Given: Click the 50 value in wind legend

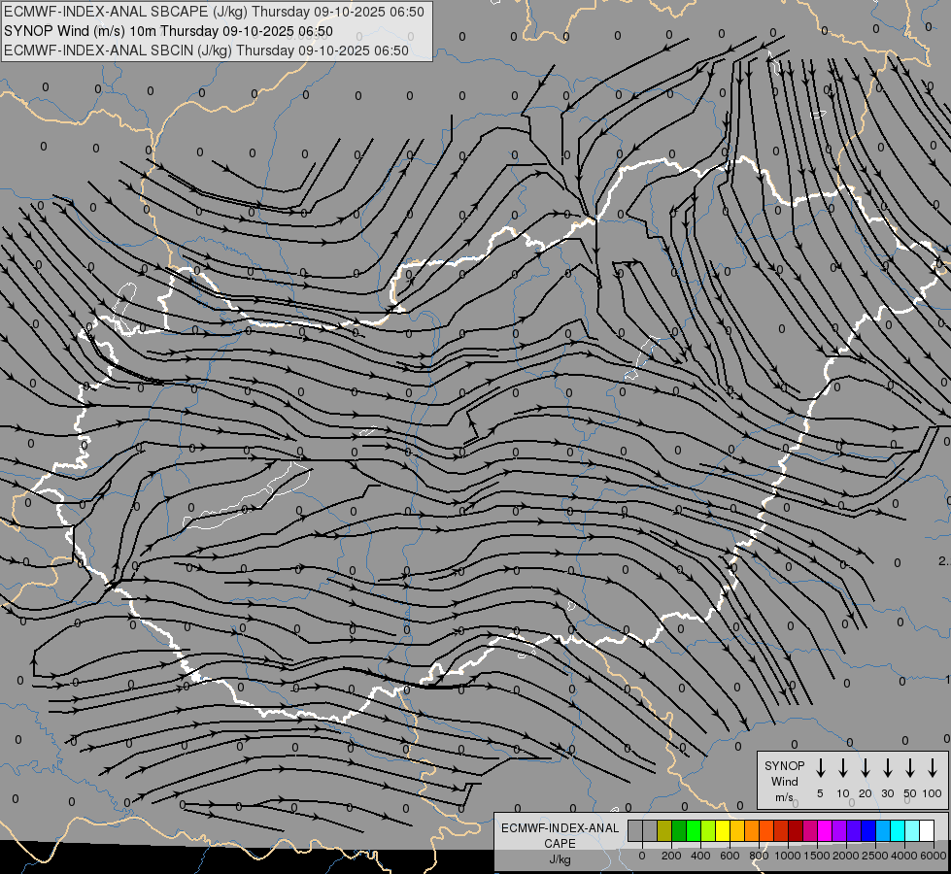Looking at the screenshot, I should point(910,793).
